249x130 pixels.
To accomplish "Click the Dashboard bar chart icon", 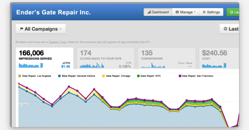I will [149, 12].
